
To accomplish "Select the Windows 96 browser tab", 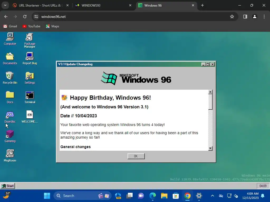I will [x=167, y=5].
